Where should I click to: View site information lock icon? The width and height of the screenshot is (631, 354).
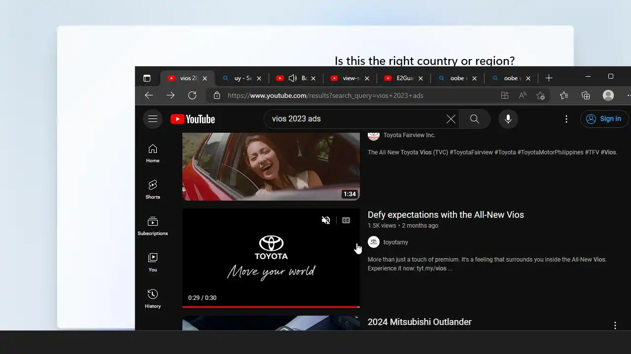pos(217,95)
